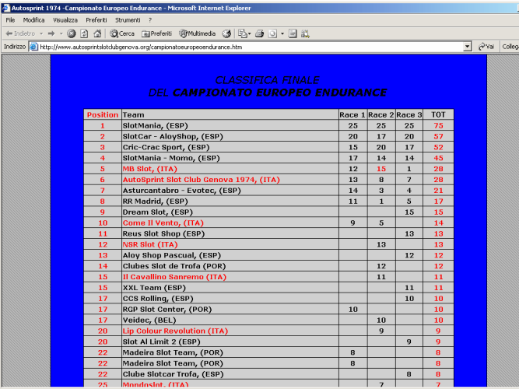Click Asturcantabro - Evotec, (ESP) team
Screen dimensions: 519x389
[182, 191]
